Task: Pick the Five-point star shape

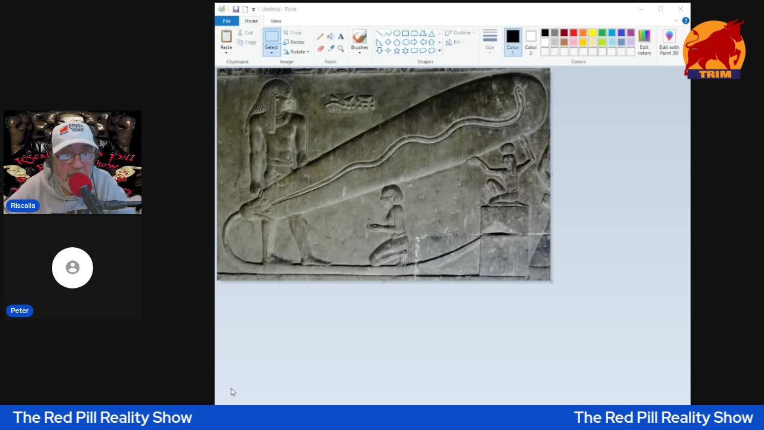Action: 397,51
